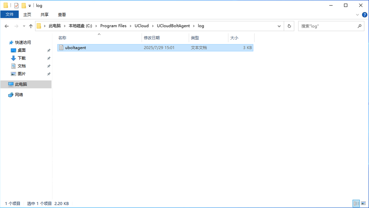Click the Back navigation arrow
The height and width of the screenshot is (208, 369).
7,26
